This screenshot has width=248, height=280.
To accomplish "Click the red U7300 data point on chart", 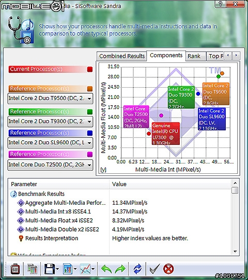I will 149,134.
